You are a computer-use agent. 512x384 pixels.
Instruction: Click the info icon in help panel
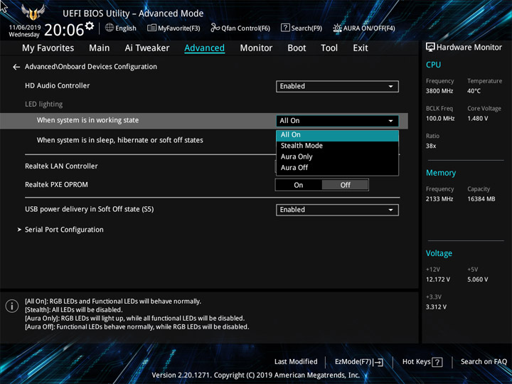point(12,306)
